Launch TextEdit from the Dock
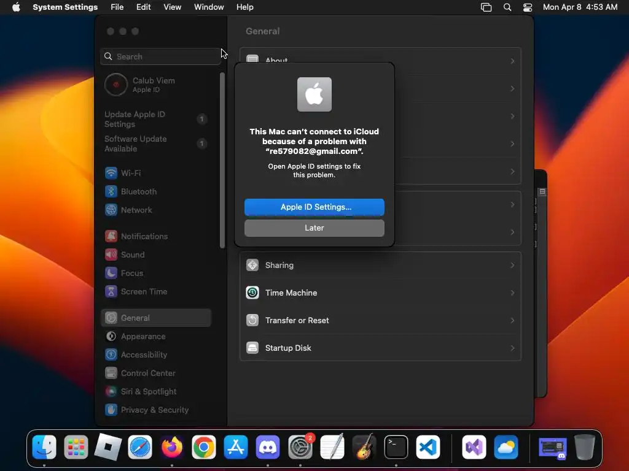This screenshot has width=629, height=471. [332, 447]
